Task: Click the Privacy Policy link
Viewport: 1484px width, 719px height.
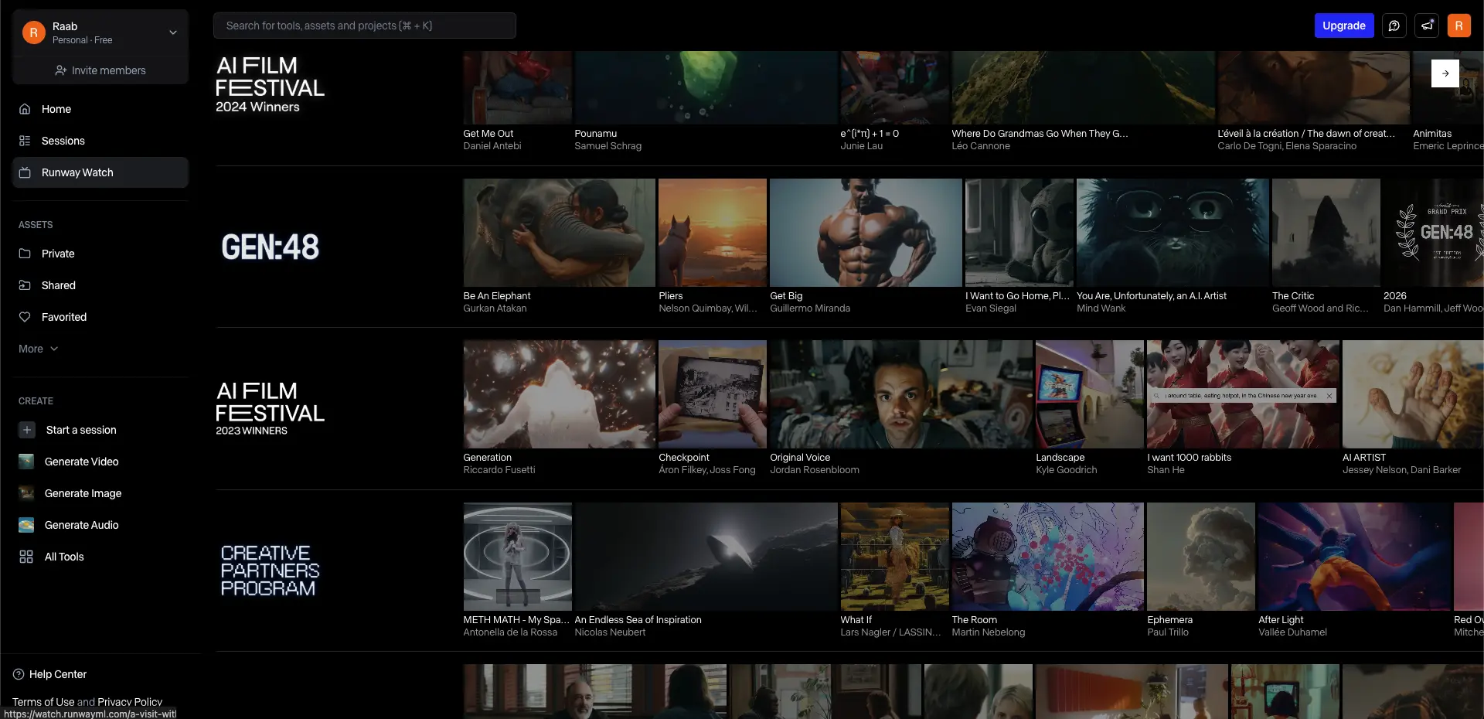Action: (x=130, y=702)
